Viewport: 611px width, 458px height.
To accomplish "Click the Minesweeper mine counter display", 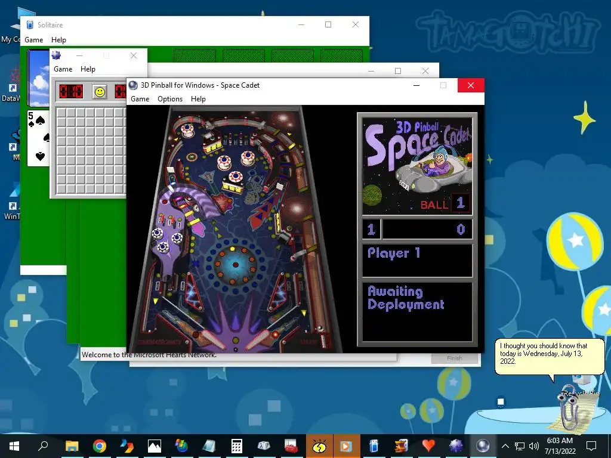I will pos(71,92).
